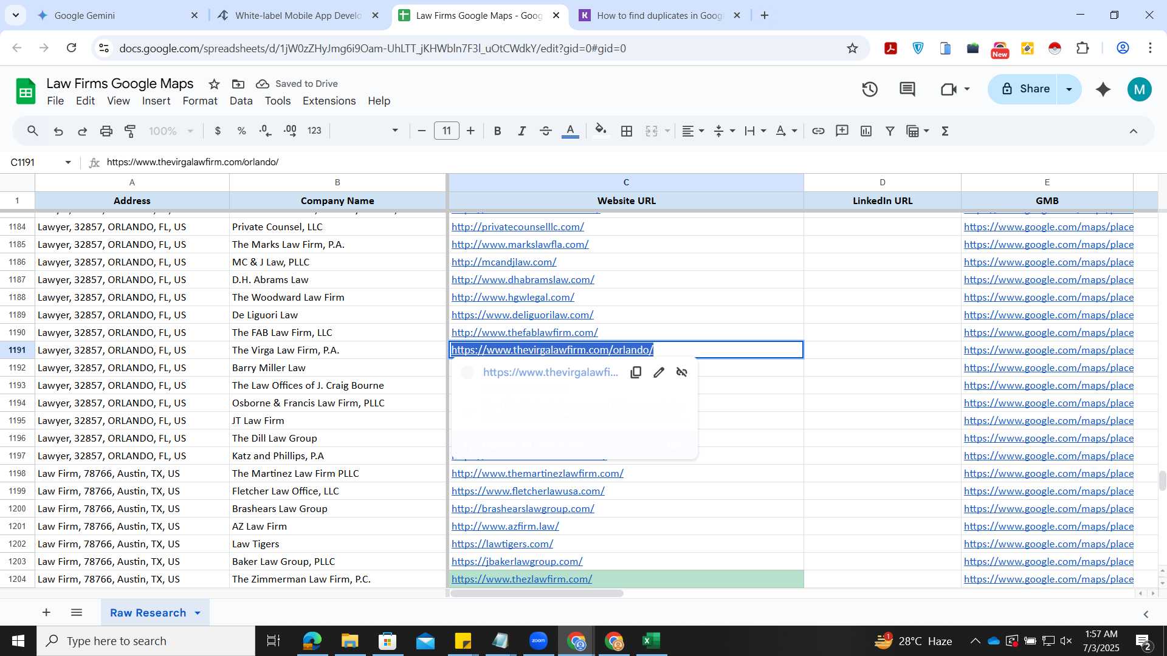Open the All sheets list icon
This screenshot has height=656, width=1167.
click(77, 612)
